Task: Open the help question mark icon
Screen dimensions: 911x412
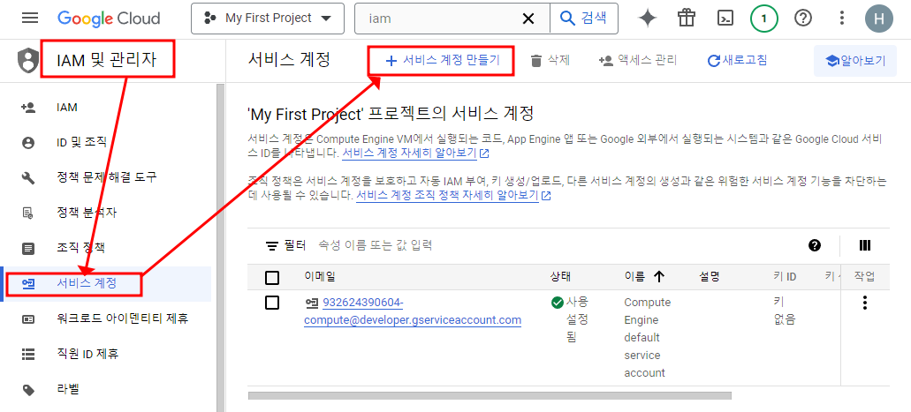Action: coord(803,19)
